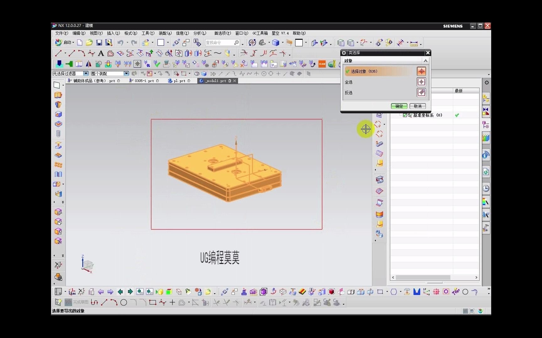Click the invert selection crosshair button
This screenshot has height=338, width=542.
tap(421, 93)
